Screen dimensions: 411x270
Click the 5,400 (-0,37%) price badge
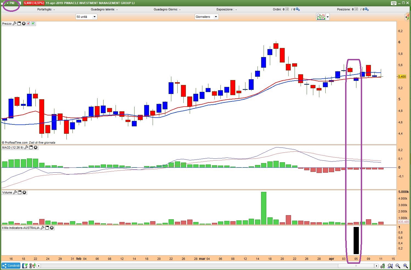[34, 3]
